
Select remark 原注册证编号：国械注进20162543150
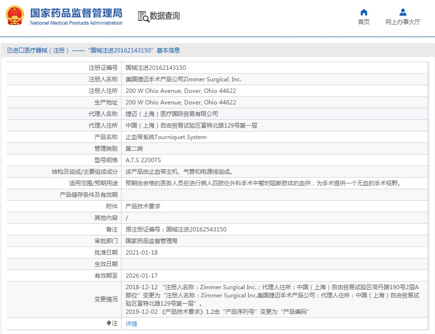pos(176,230)
